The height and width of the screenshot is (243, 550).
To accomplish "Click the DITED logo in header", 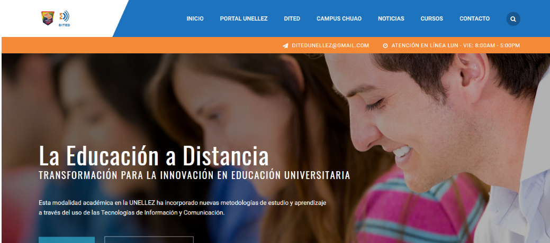I will [x=64, y=18].
